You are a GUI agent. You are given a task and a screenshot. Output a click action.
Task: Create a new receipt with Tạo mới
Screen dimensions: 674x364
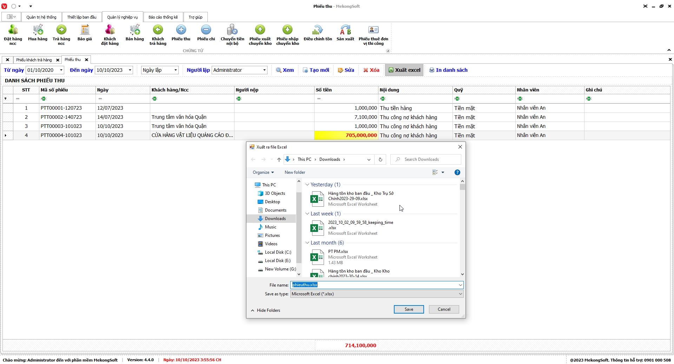[316, 70]
